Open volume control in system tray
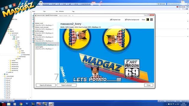The image size is (189, 106). point(178,104)
